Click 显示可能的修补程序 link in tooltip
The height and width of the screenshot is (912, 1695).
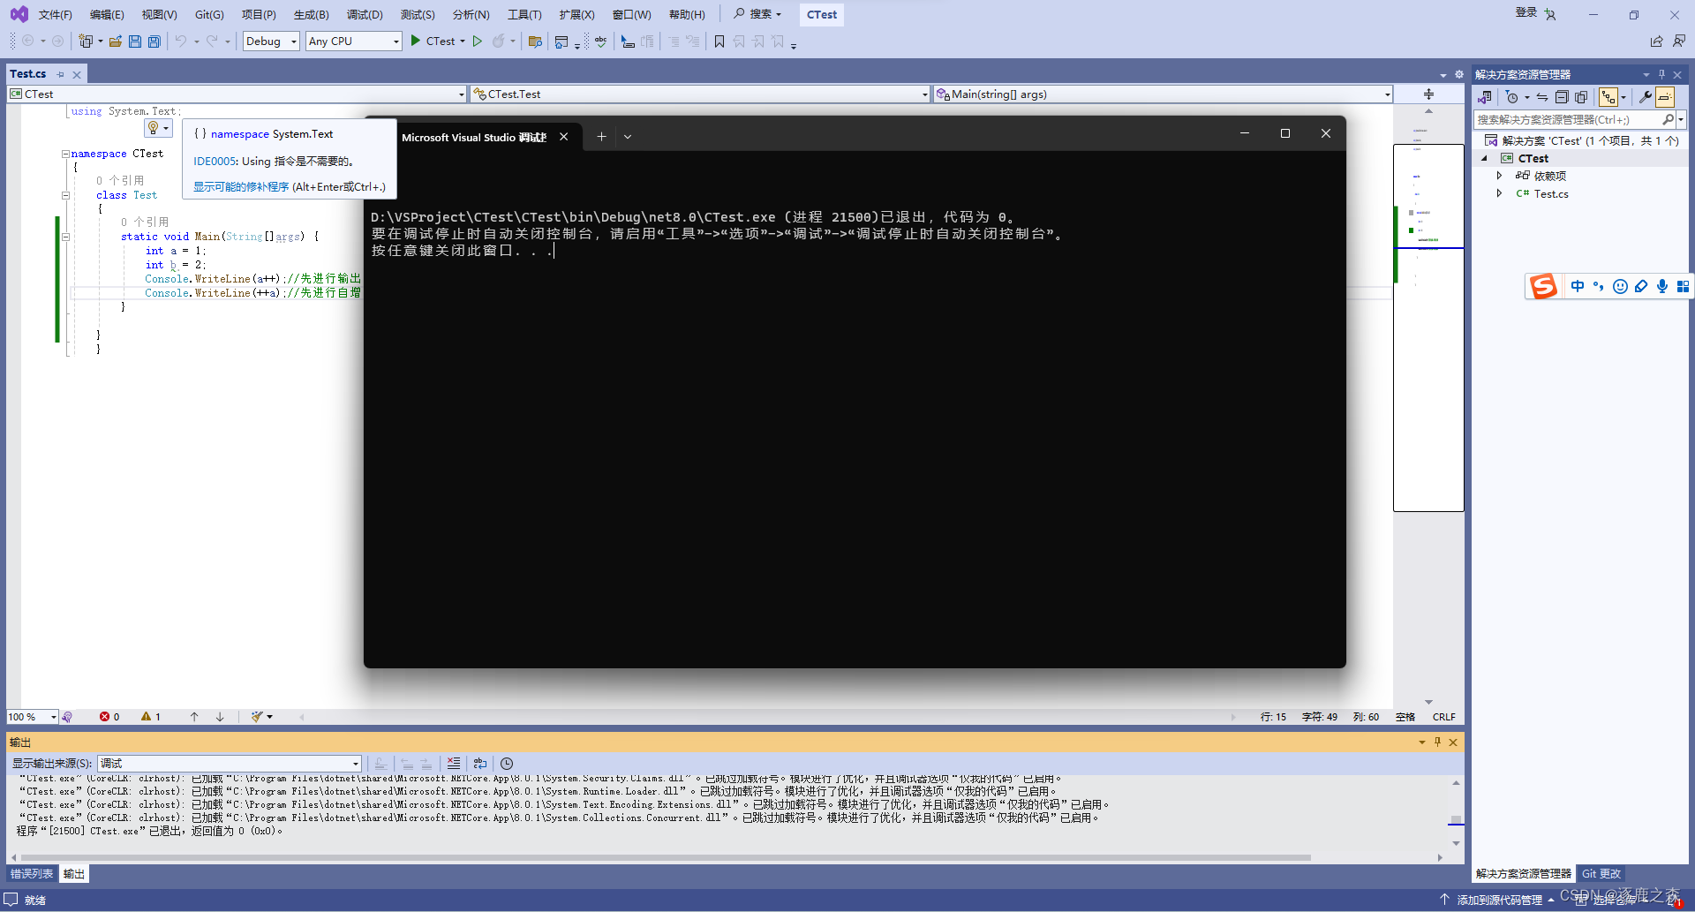coord(241,187)
